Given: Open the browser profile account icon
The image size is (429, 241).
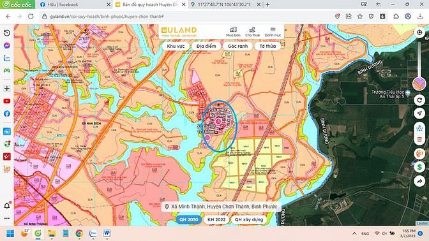Looking at the screenshot, I should point(408,17).
